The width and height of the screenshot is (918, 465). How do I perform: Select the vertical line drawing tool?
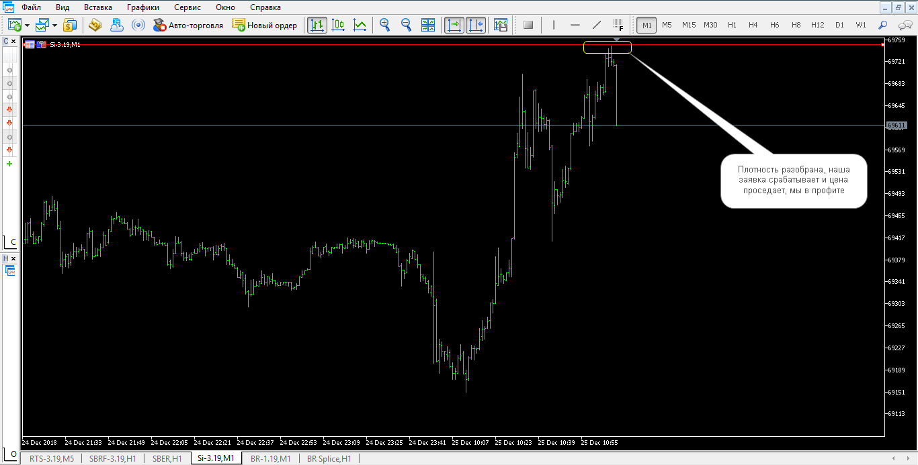554,25
